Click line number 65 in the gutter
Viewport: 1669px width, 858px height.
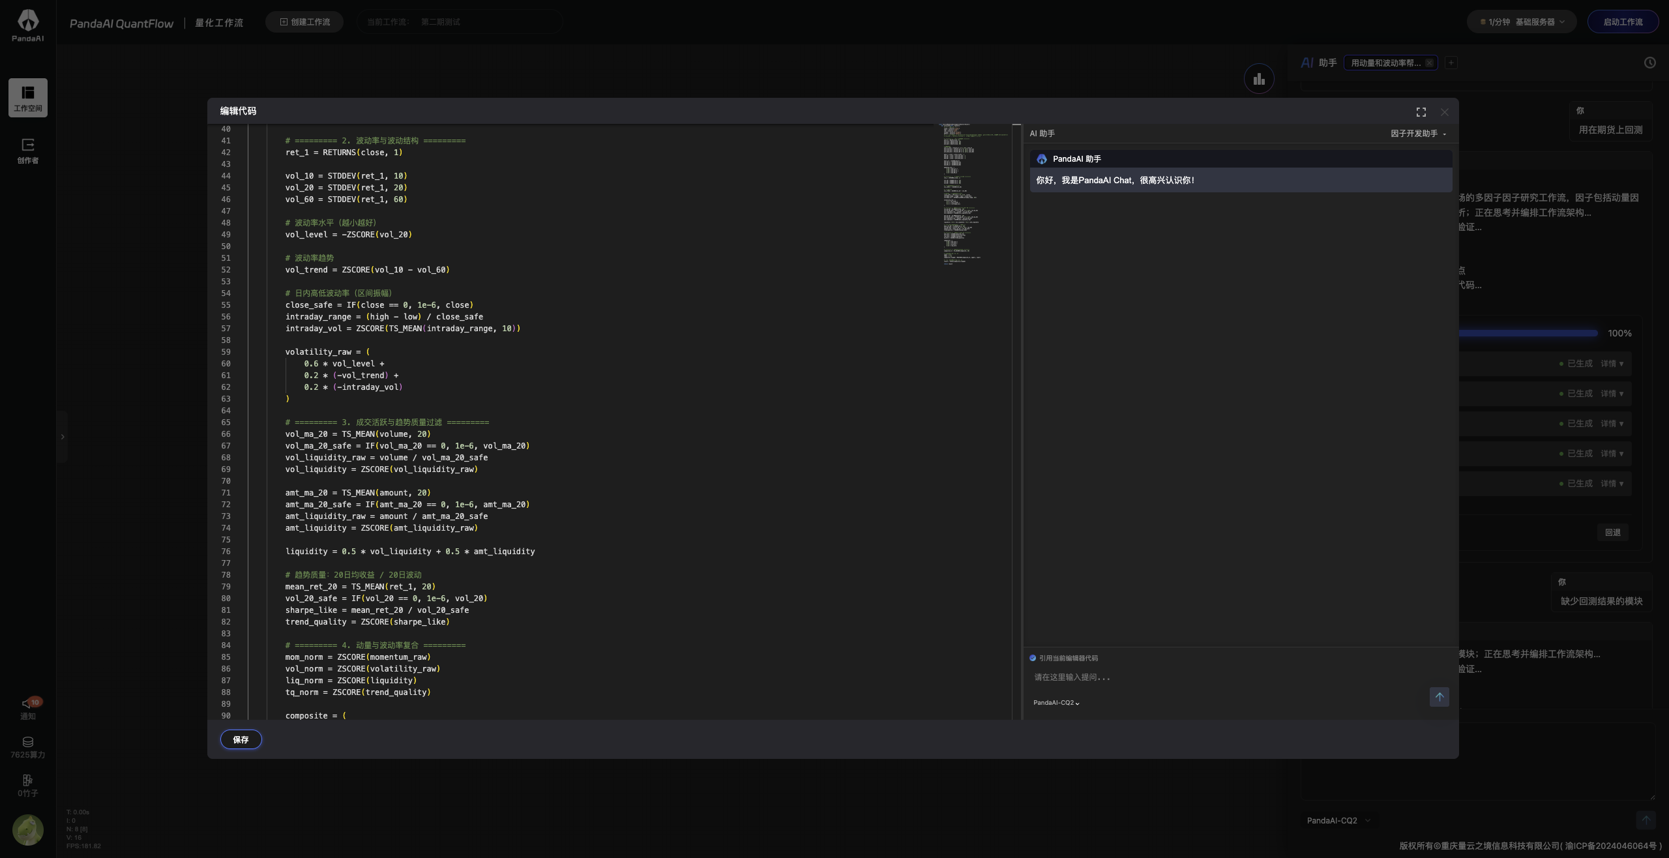click(226, 422)
